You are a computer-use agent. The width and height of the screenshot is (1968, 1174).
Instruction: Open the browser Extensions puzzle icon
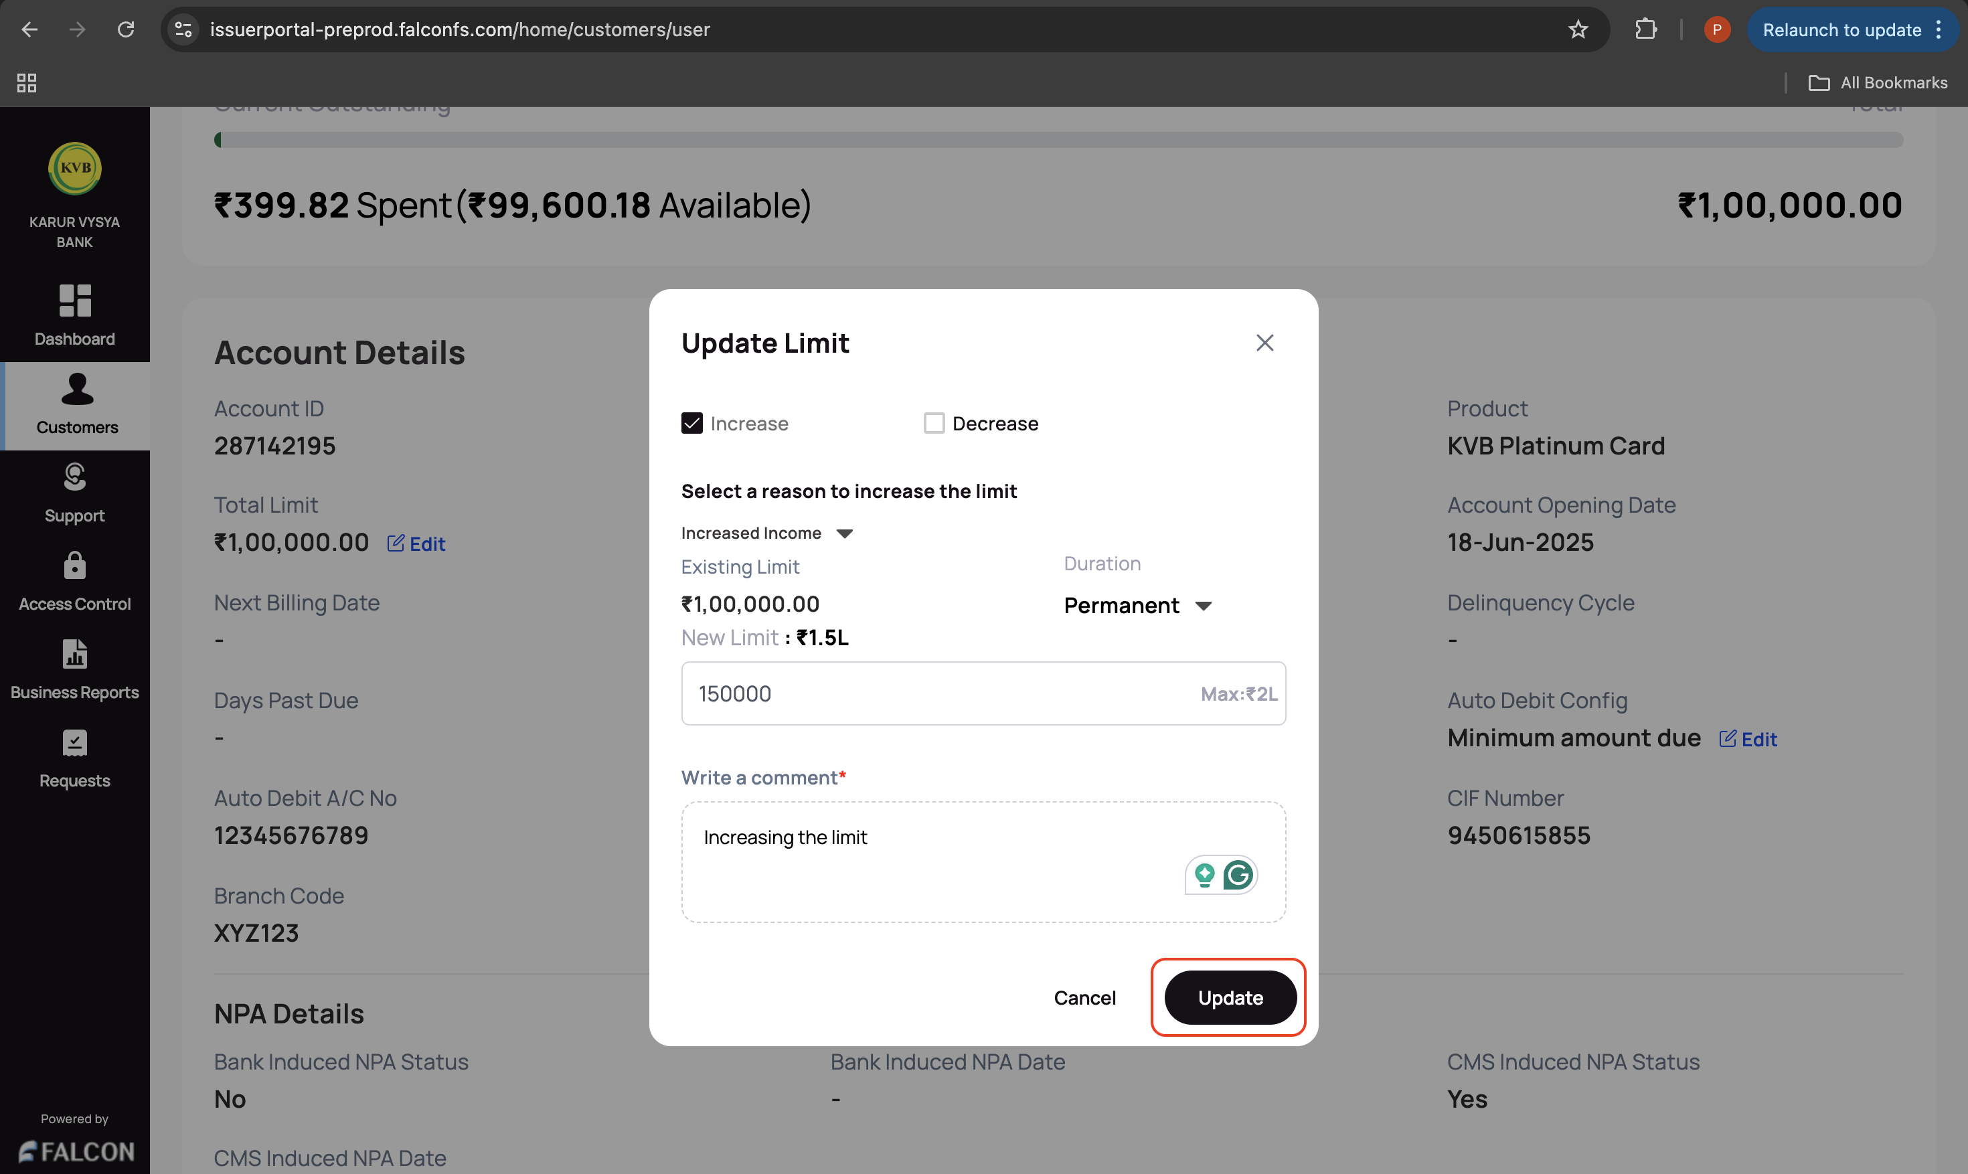pyautogui.click(x=1645, y=30)
